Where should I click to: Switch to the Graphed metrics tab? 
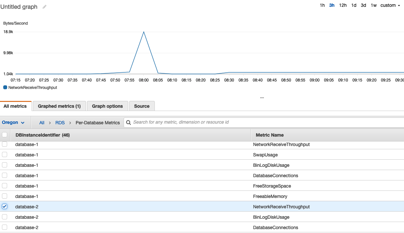59,106
